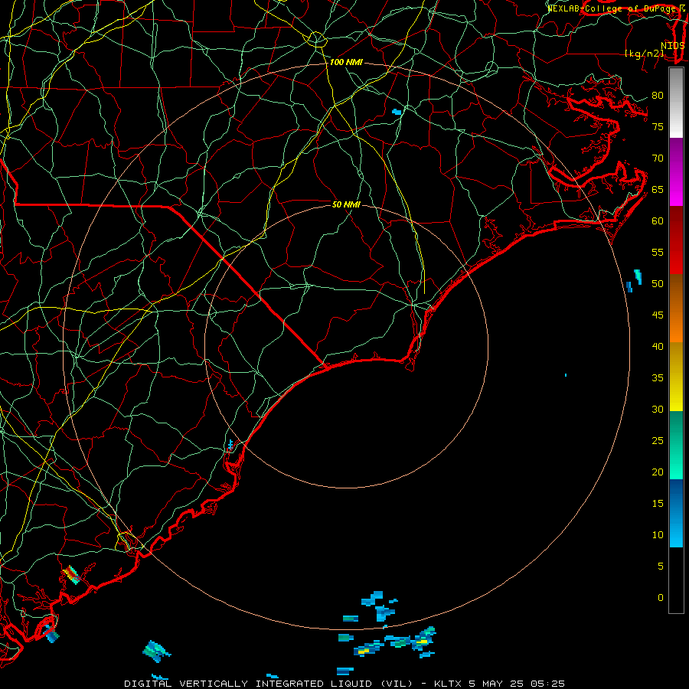The height and width of the screenshot is (689, 689).
Task: Click the 5 value on the VIL scale
Action: 661,567
